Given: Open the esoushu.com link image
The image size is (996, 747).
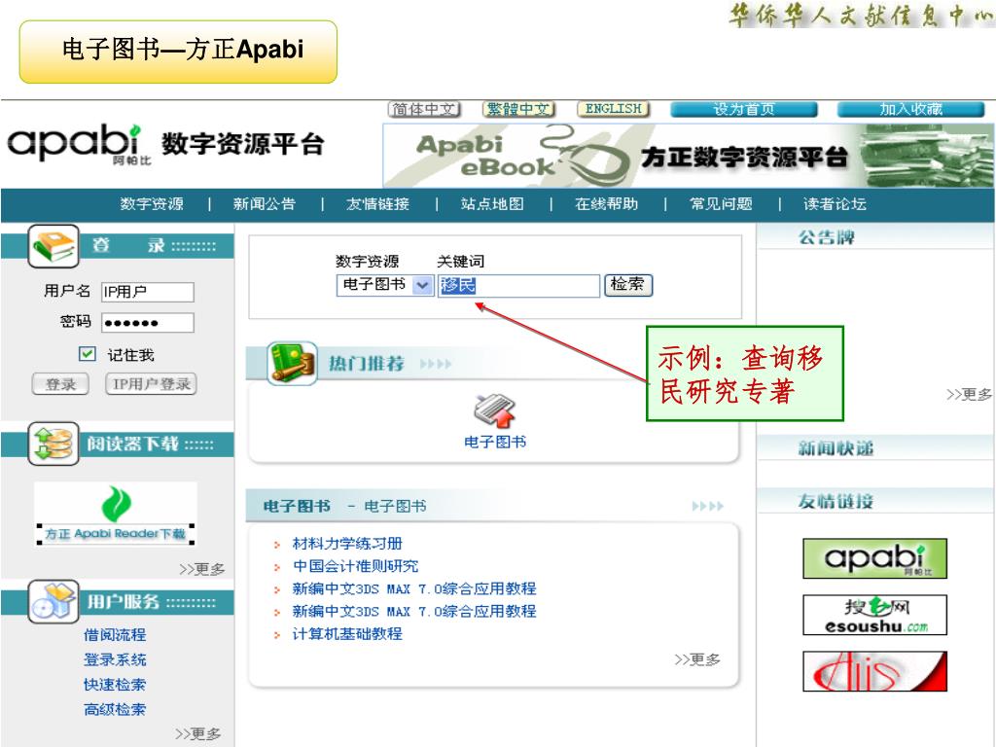Looking at the screenshot, I should (874, 615).
